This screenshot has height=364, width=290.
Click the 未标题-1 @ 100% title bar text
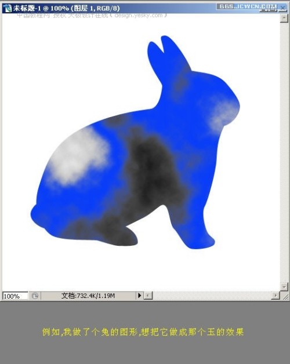tap(67, 8)
